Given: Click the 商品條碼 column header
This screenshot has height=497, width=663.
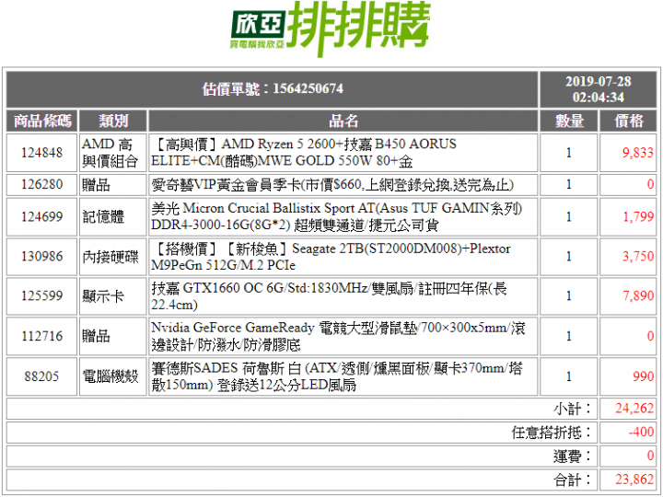Looking at the screenshot, I should pos(42,121).
